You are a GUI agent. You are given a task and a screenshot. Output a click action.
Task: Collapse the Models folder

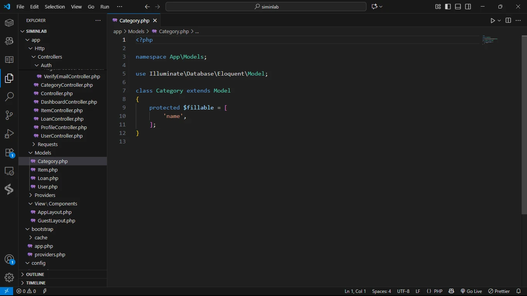42,153
